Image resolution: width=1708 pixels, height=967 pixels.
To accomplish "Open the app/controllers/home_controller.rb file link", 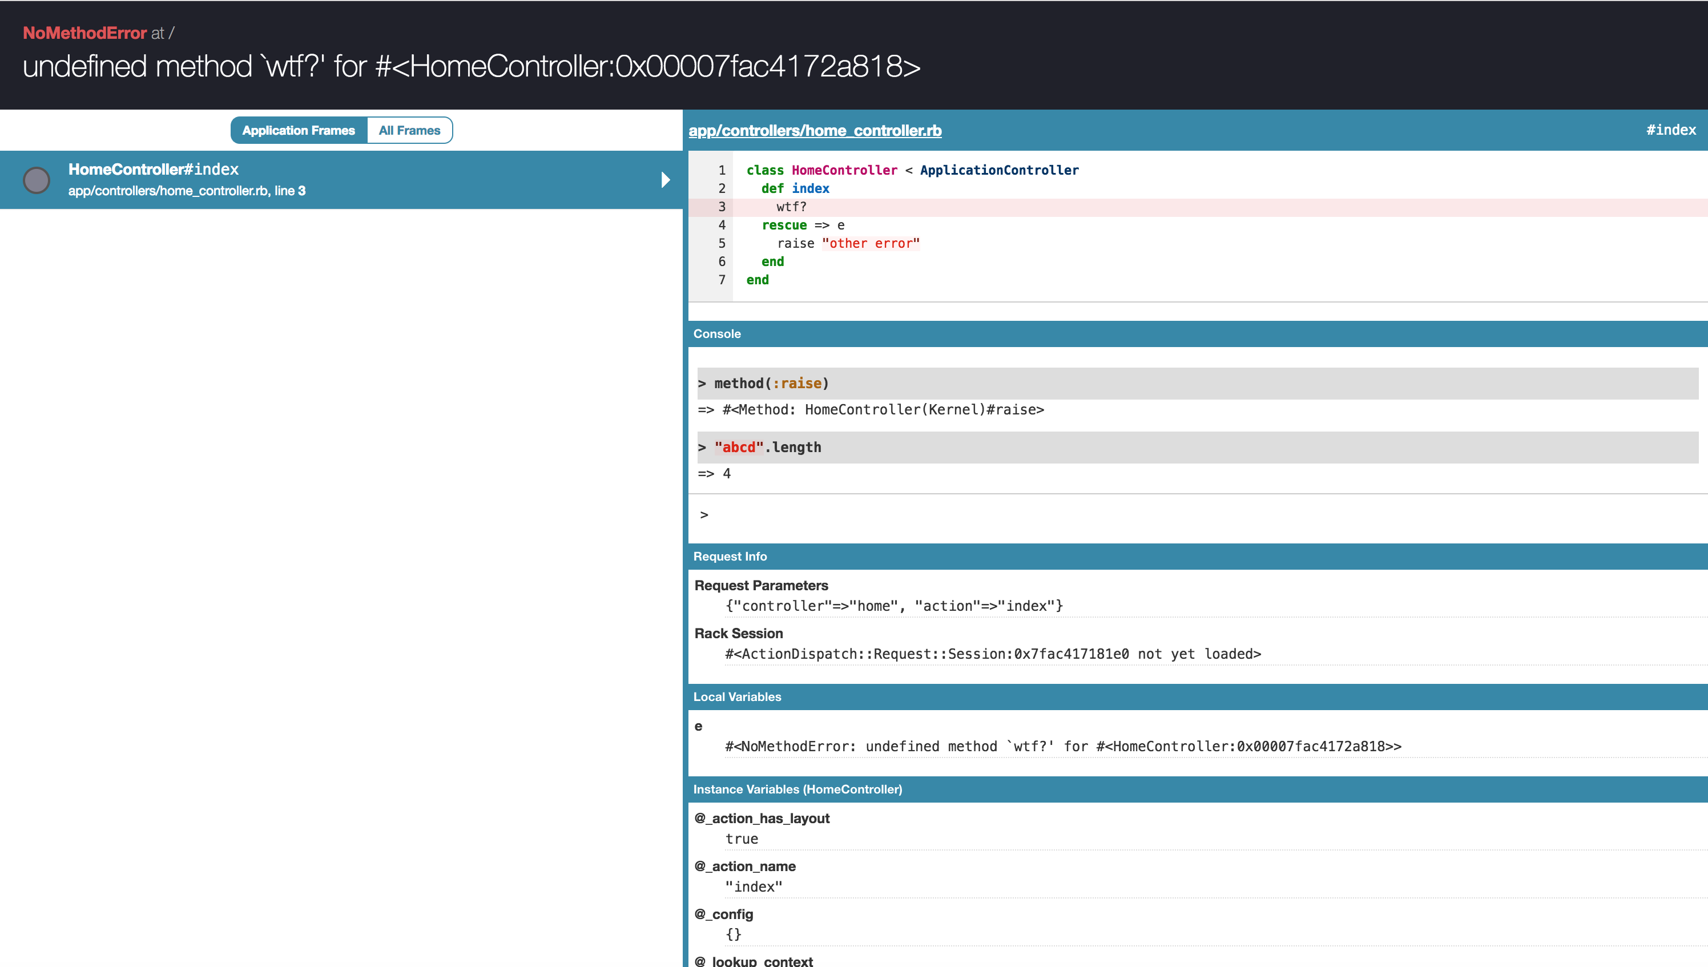I will pos(815,130).
